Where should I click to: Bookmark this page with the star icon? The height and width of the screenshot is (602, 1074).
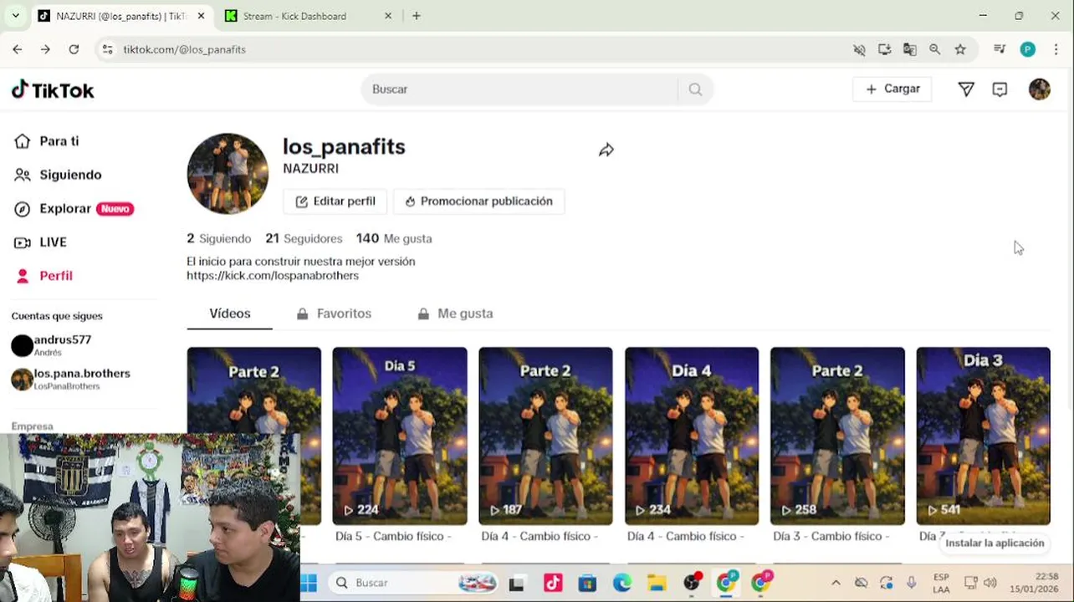pyautogui.click(x=960, y=49)
